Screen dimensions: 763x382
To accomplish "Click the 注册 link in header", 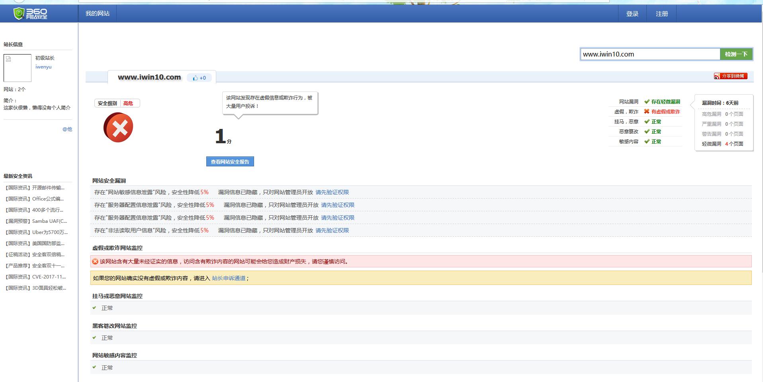I will click(x=662, y=14).
